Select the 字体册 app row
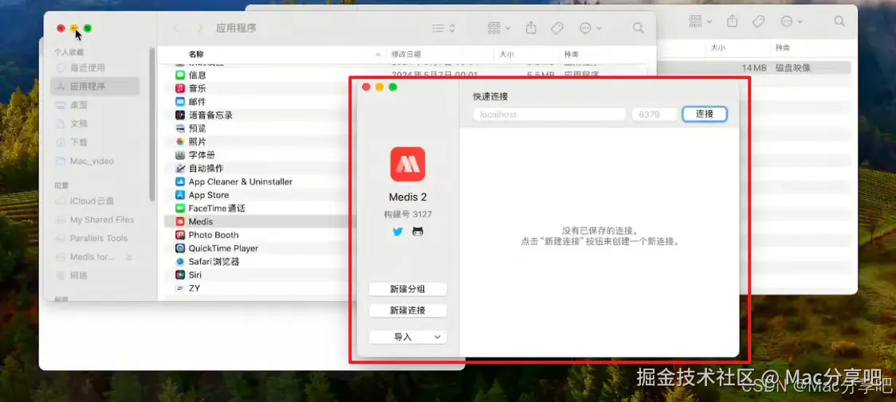The width and height of the screenshot is (896, 402). pyautogui.click(x=256, y=154)
